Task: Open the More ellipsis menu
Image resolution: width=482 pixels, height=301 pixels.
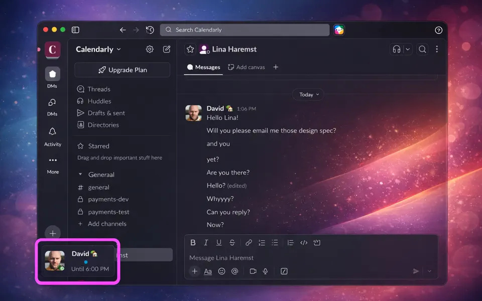Action: [53, 160]
